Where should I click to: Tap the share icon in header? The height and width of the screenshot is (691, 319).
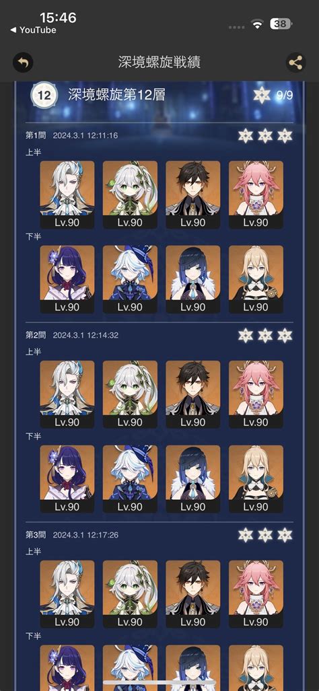coord(295,63)
